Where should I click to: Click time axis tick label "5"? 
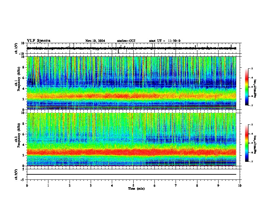(x=133, y=186)
